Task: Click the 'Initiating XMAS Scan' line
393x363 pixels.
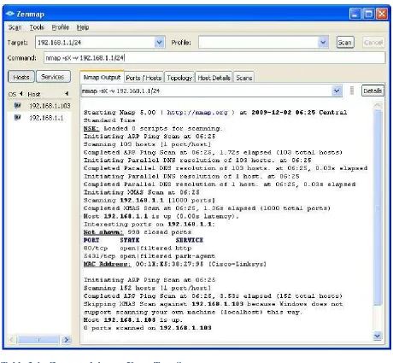Action: coord(142,192)
